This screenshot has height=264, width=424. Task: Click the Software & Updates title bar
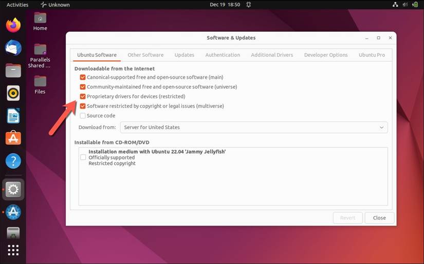(x=231, y=38)
